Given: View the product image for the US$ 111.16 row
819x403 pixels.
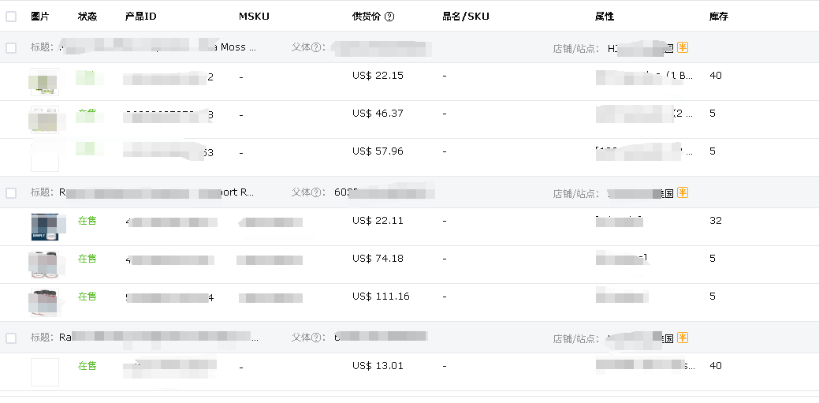Looking at the screenshot, I should pos(44,303).
